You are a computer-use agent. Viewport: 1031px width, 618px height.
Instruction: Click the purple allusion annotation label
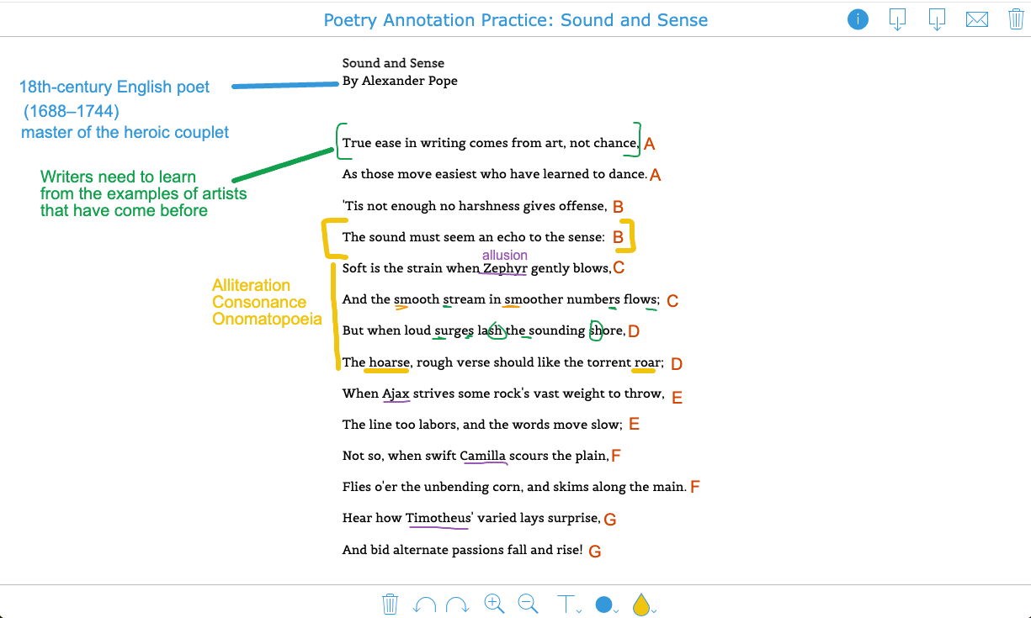(x=505, y=255)
